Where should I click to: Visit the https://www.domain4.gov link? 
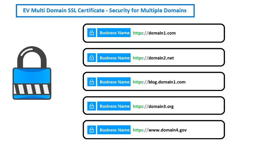coord(160,130)
